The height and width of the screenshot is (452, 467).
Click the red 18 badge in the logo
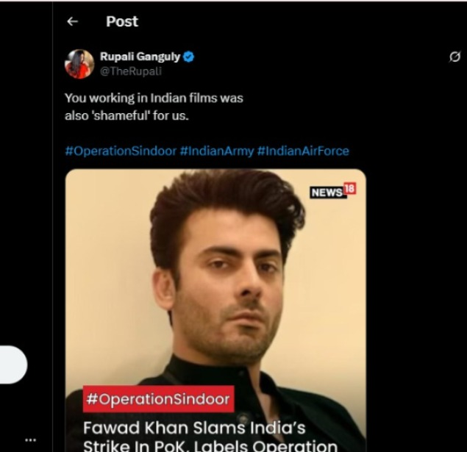click(350, 190)
